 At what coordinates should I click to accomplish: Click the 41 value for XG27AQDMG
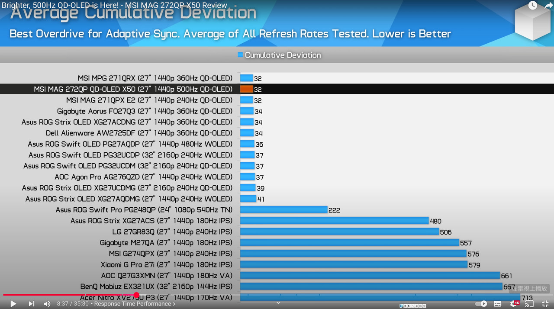coord(261,199)
